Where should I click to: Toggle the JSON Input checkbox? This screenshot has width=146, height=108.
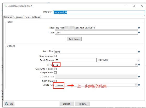click(55, 81)
